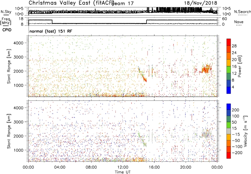Click the 'Freq. [MHz]' axis label
The height and width of the screenshot is (174, 251).
[x=6, y=21]
